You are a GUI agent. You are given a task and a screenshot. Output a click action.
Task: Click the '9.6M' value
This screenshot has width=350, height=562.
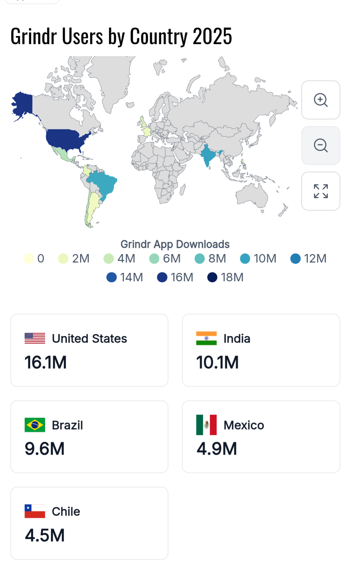coord(45,449)
